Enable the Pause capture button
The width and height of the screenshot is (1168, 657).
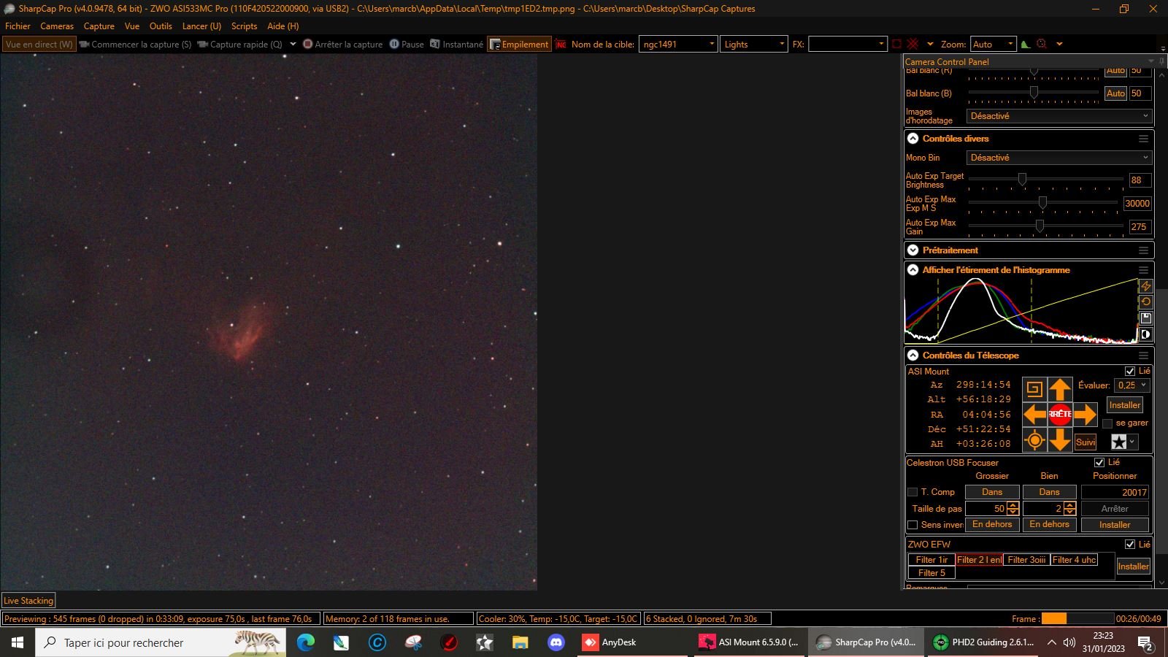(x=408, y=44)
